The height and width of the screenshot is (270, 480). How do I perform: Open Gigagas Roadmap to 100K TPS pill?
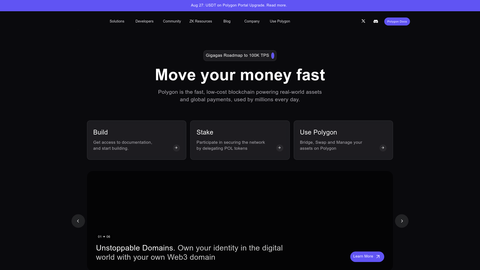pos(240,55)
